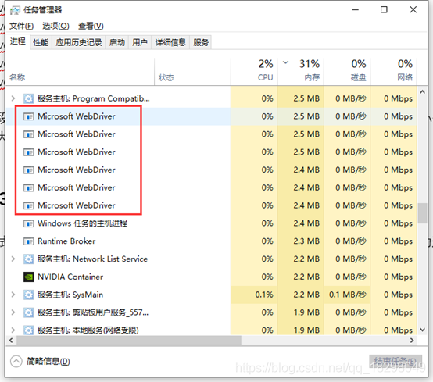Expand the 服务主机: Program Compatib... group

13,98
